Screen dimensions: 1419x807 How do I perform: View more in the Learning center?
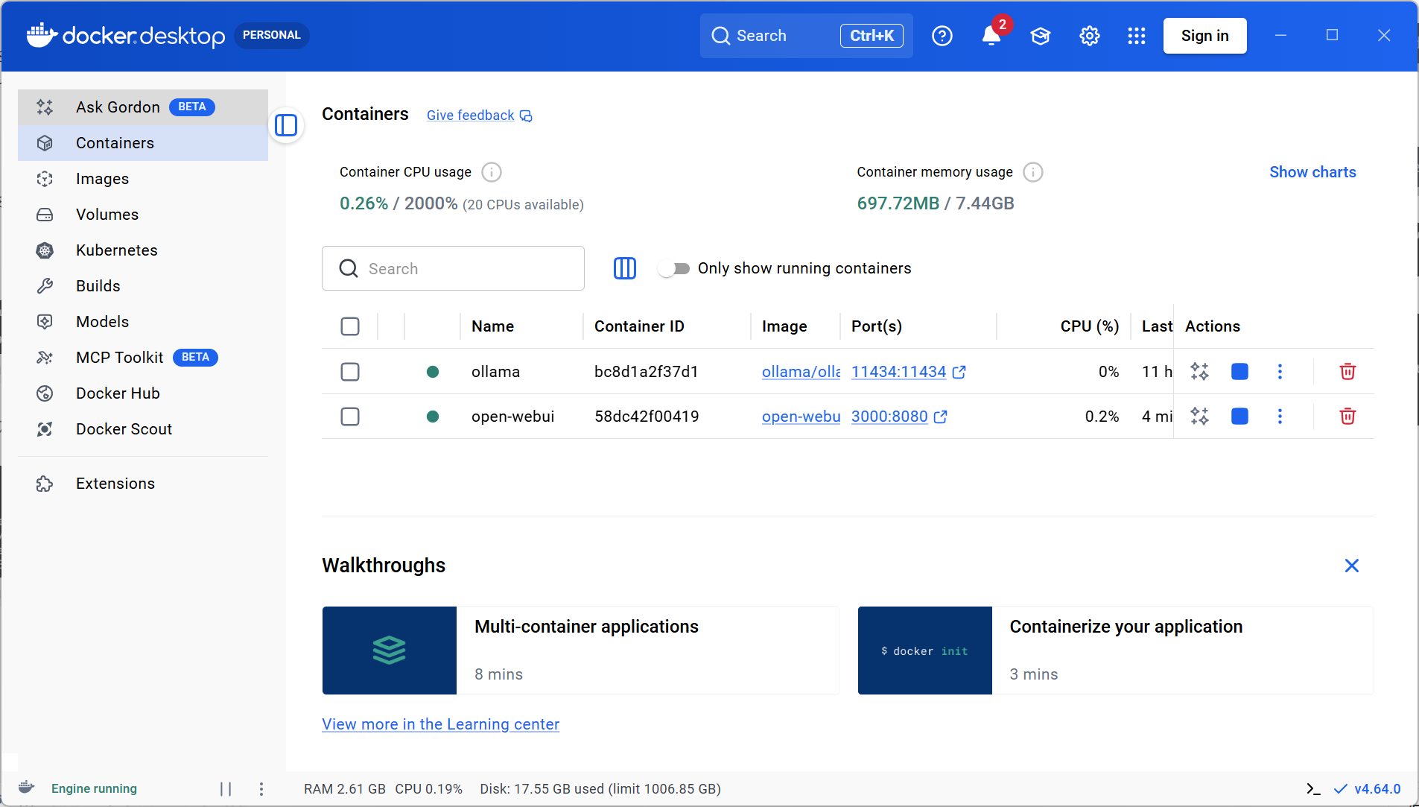(x=440, y=724)
